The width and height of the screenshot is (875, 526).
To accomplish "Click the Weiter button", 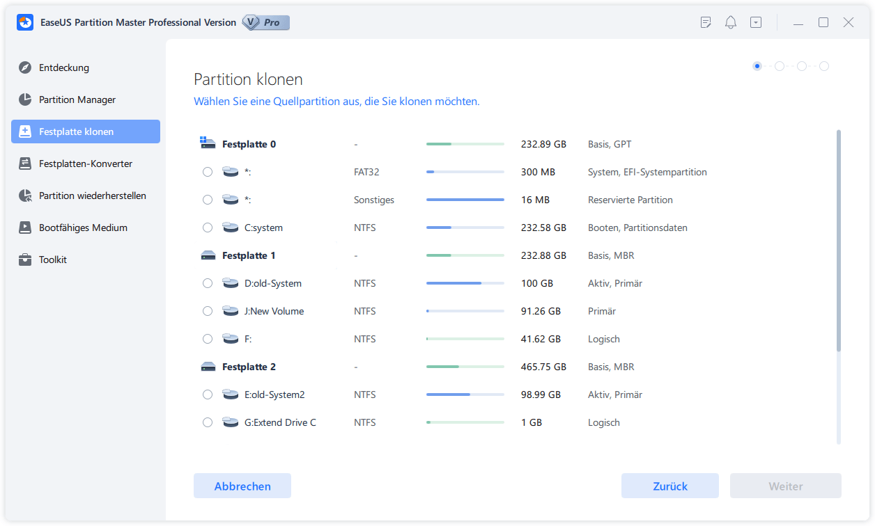I will 786,486.
